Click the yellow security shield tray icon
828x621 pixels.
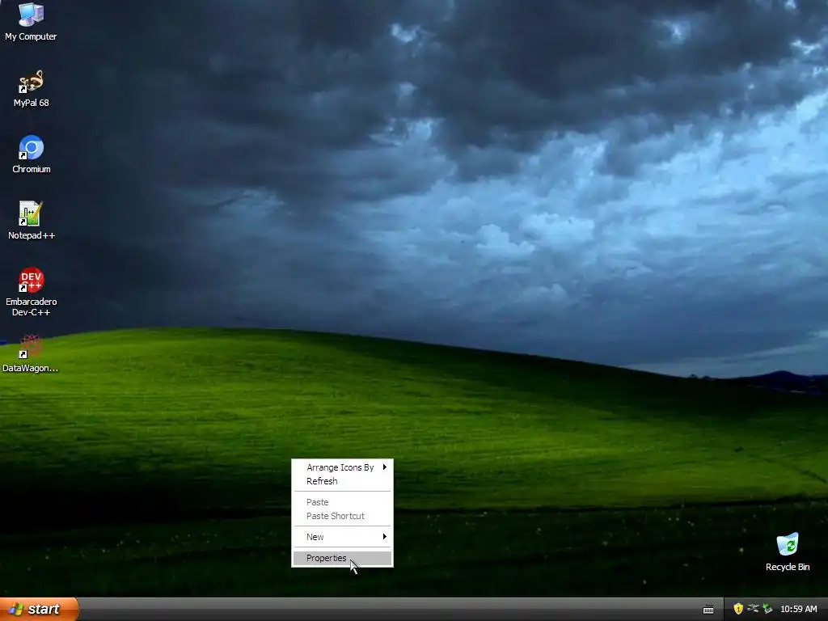coord(738,609)
